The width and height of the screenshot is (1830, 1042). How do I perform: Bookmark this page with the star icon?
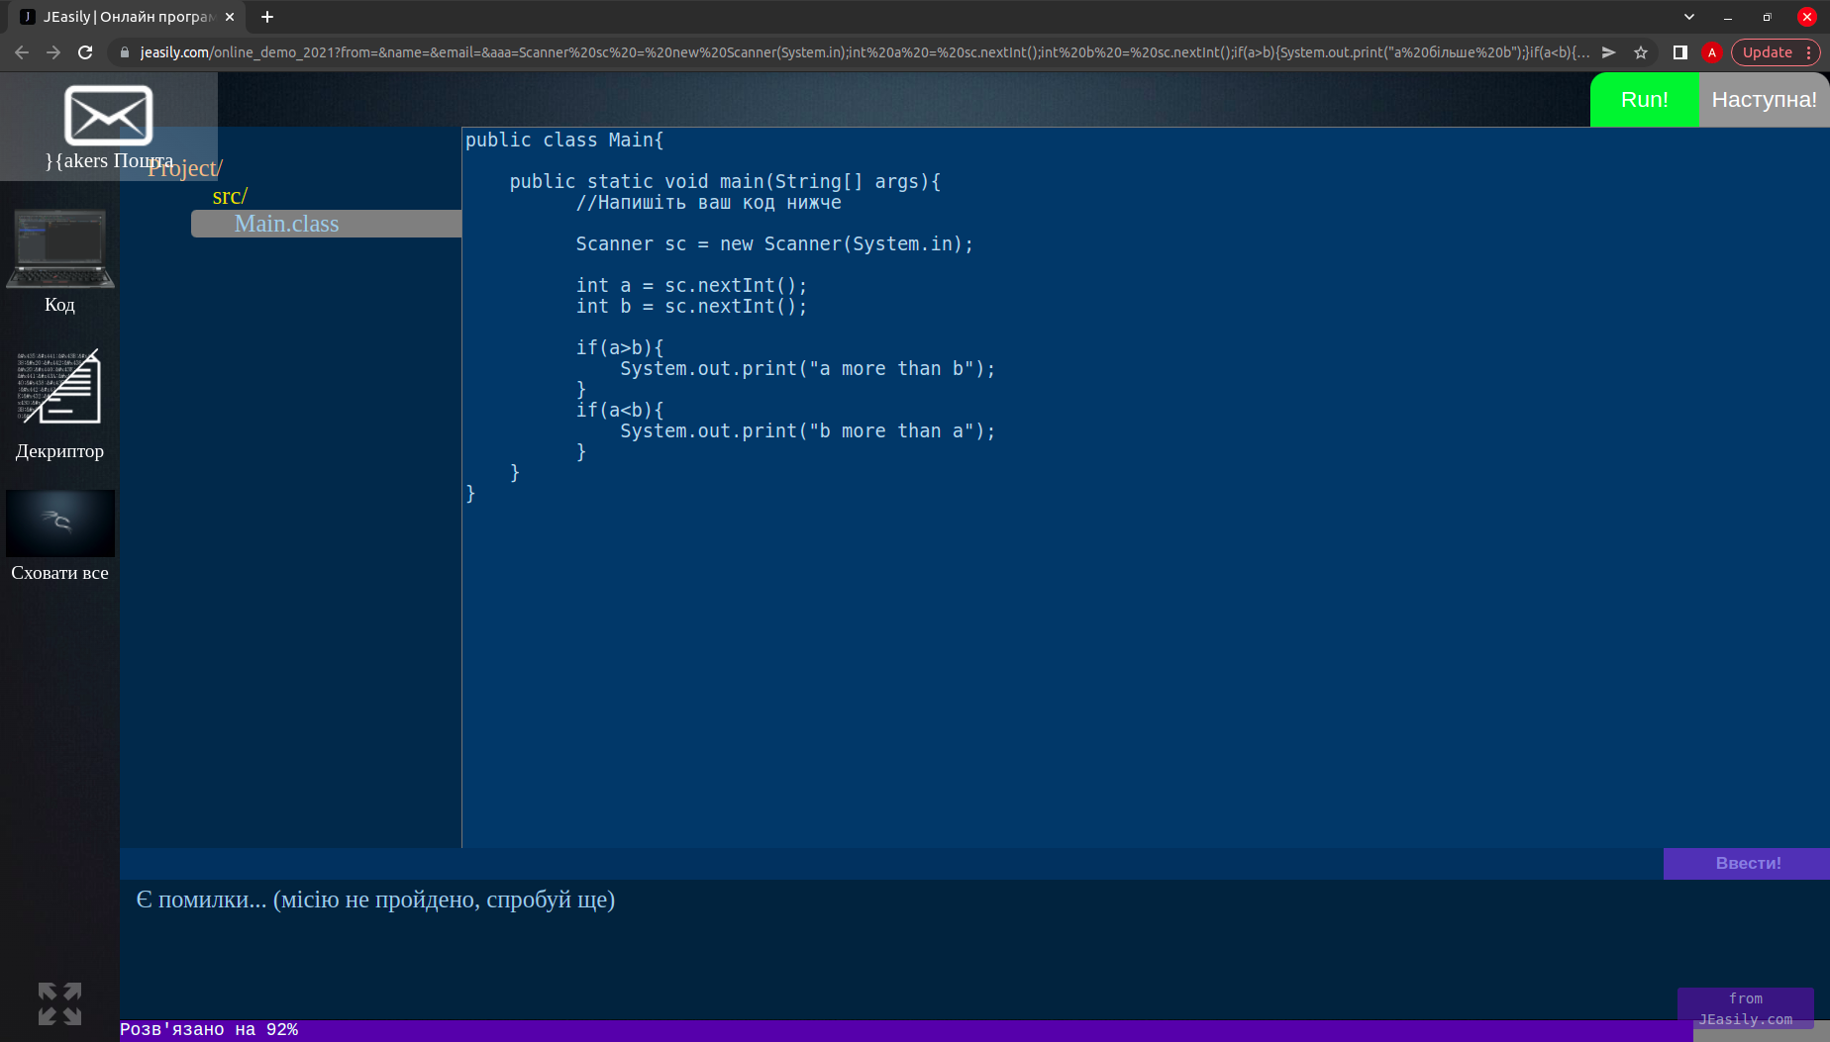click(x=1641, y=52)
